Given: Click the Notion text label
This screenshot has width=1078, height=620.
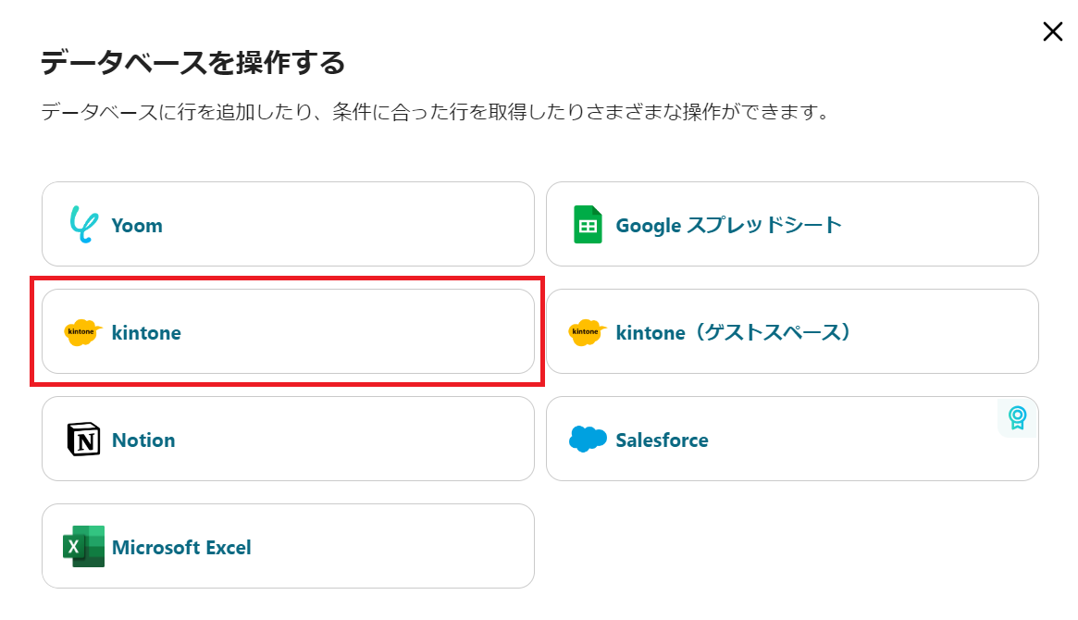Looking at the screenshot, I should click(143, 439).
